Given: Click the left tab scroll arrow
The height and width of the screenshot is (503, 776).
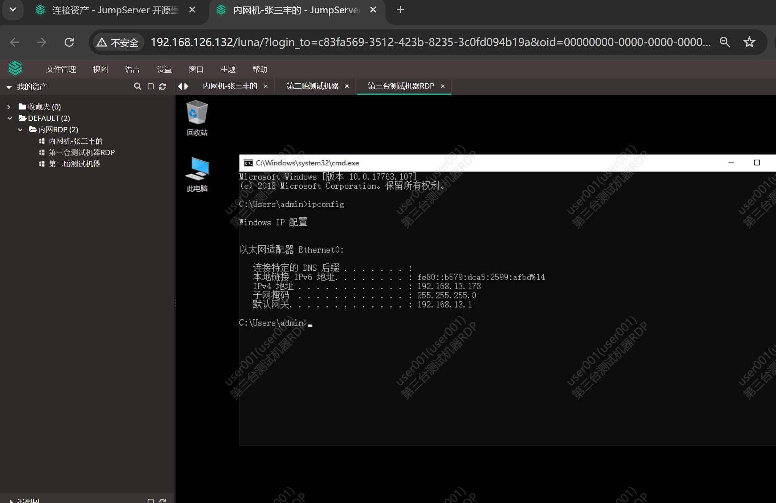Looking at the screenshot, I should [180, 86].
